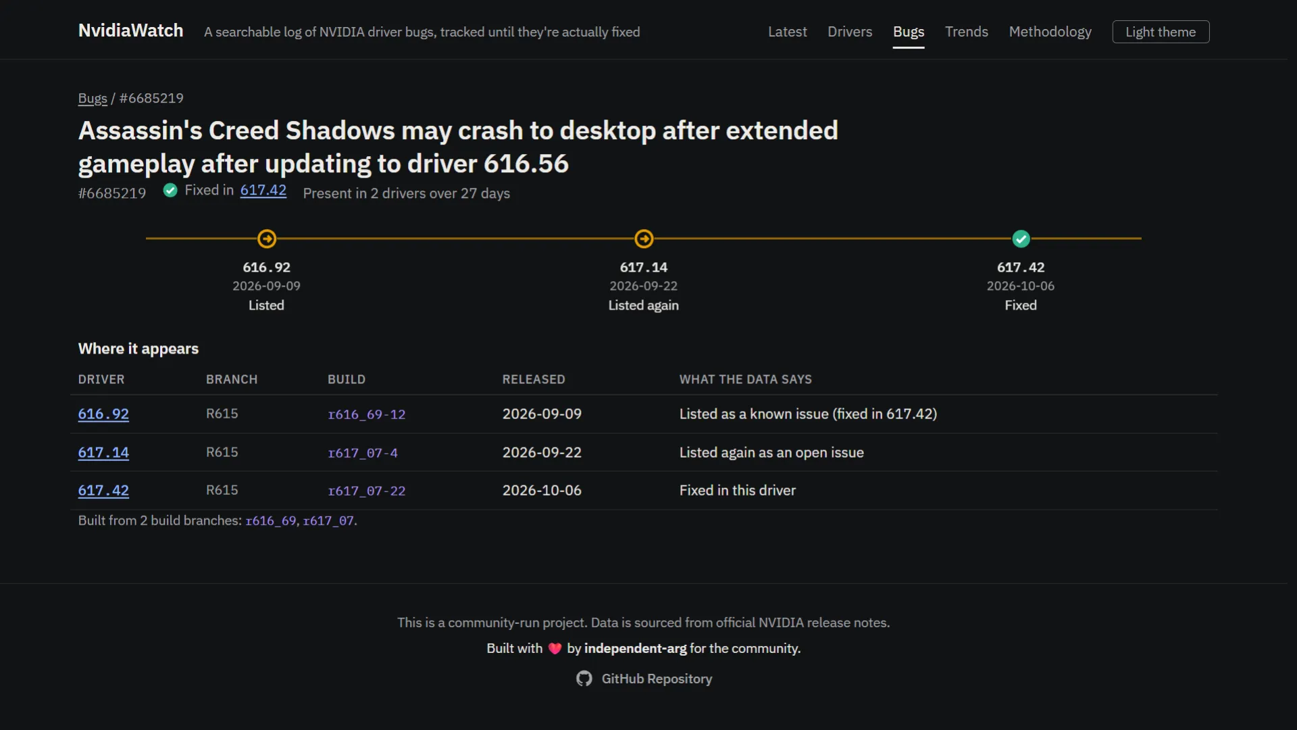The image size is (1297, 730).
Task: Open the 617.42 link beside Fixed in
Action: tap(263, 191)
